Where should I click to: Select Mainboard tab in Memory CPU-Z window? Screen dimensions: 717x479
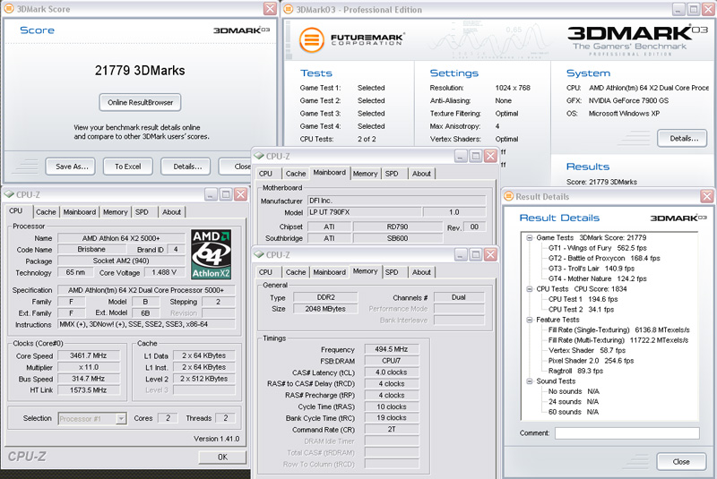(x=329, y=272)
